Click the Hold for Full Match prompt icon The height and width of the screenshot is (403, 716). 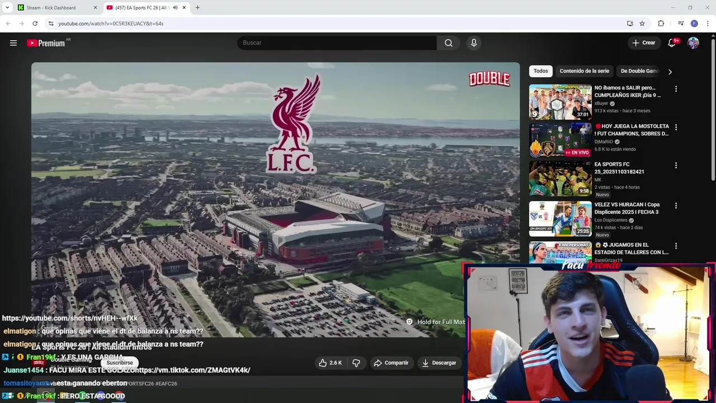coord(409,322)
